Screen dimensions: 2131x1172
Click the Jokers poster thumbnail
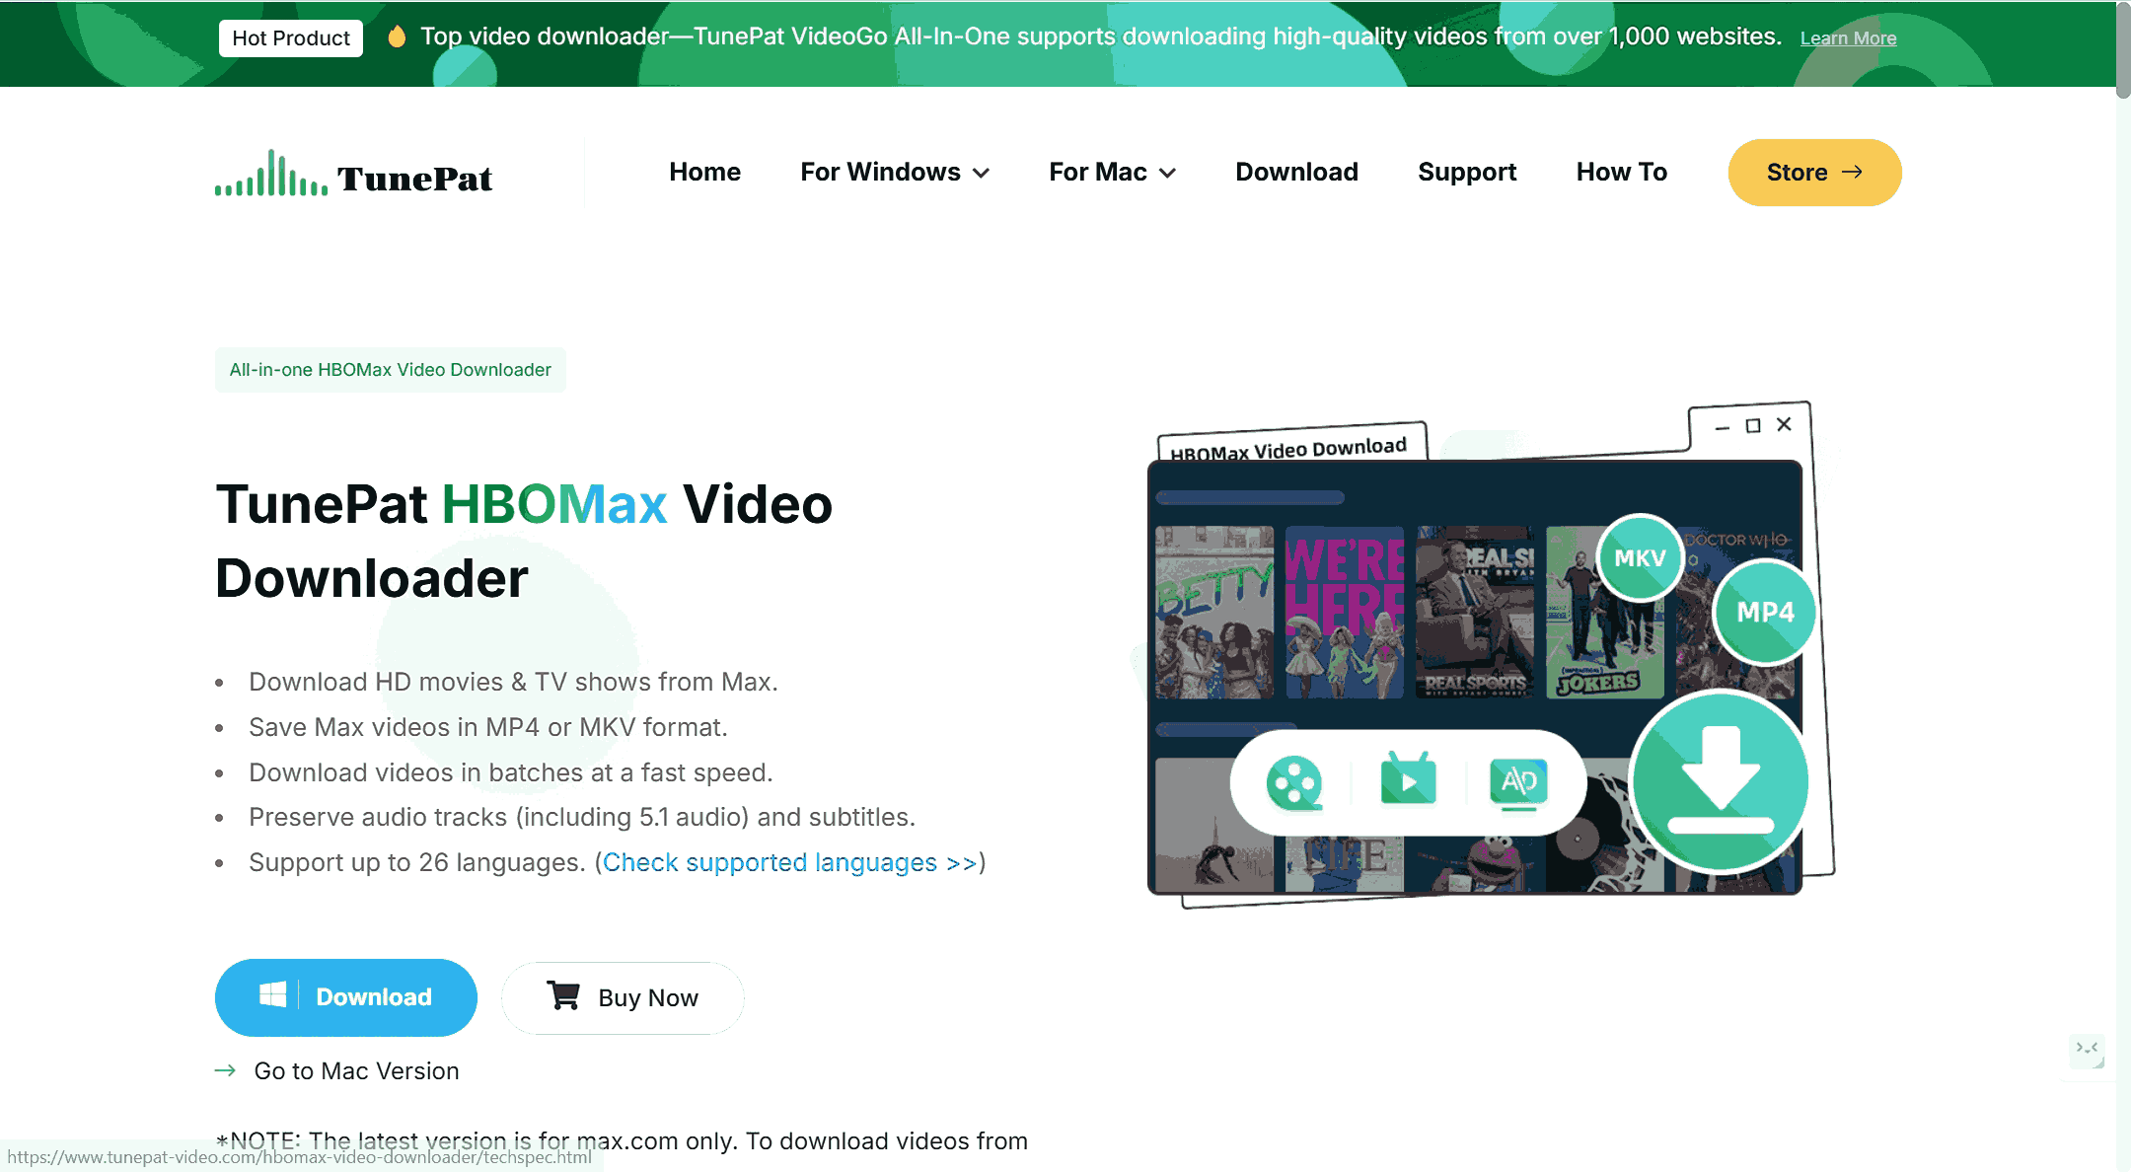click(1604, 612)
